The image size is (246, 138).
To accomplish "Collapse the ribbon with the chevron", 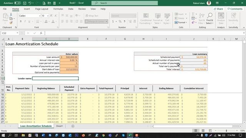I will [244, 28].
